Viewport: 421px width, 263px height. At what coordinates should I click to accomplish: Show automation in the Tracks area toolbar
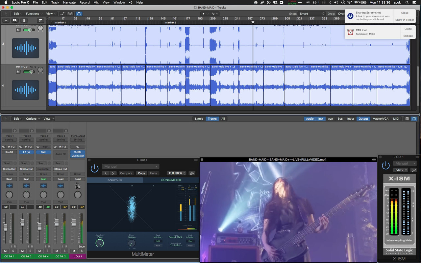point(62,14)
